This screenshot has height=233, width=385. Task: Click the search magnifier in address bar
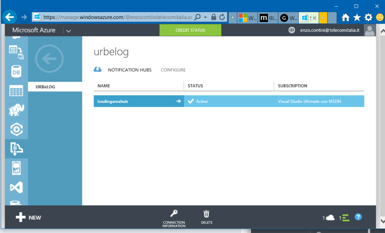click(x=197, y=17)
